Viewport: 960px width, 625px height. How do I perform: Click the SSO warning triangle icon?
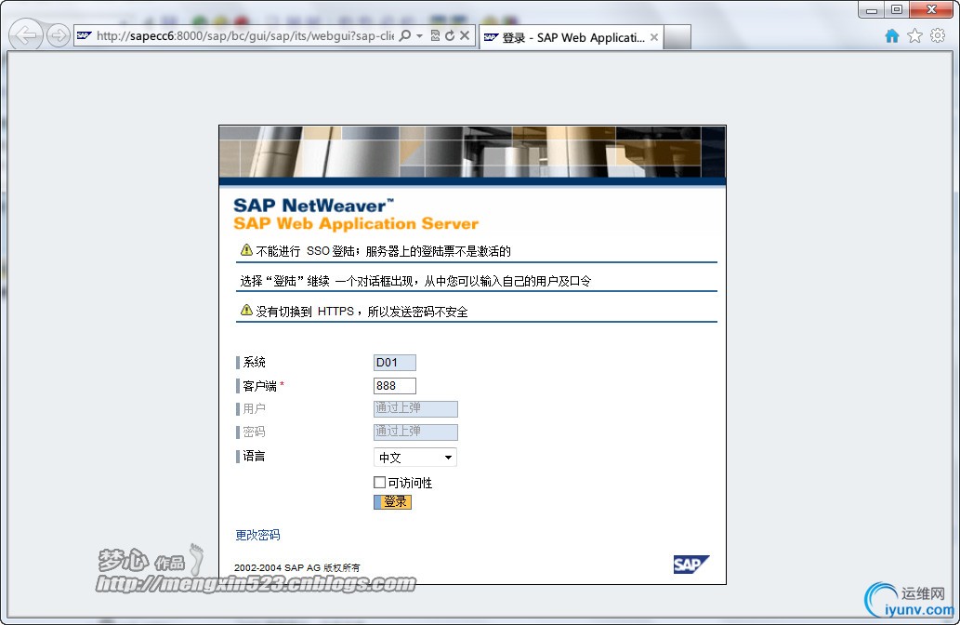pyautogui.click(x=246, y=250)
